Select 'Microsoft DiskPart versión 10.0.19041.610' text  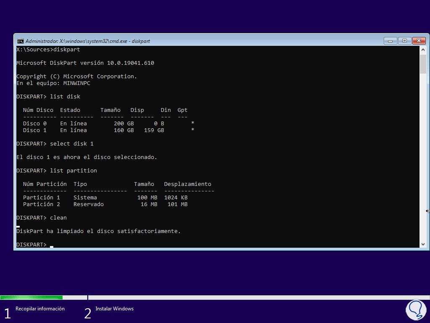(x=85, y=63)
